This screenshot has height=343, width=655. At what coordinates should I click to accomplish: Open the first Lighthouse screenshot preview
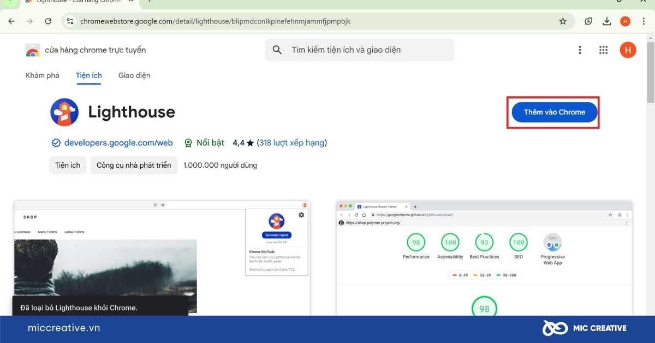pos(162,258)
